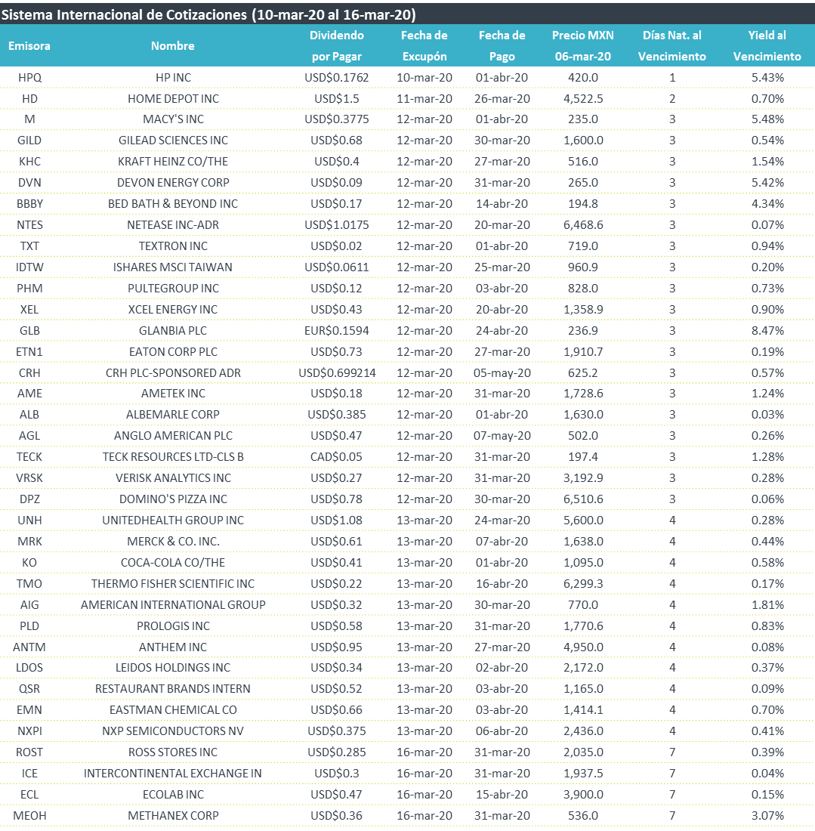Click the ALB ticker cell

click(29, 415)
